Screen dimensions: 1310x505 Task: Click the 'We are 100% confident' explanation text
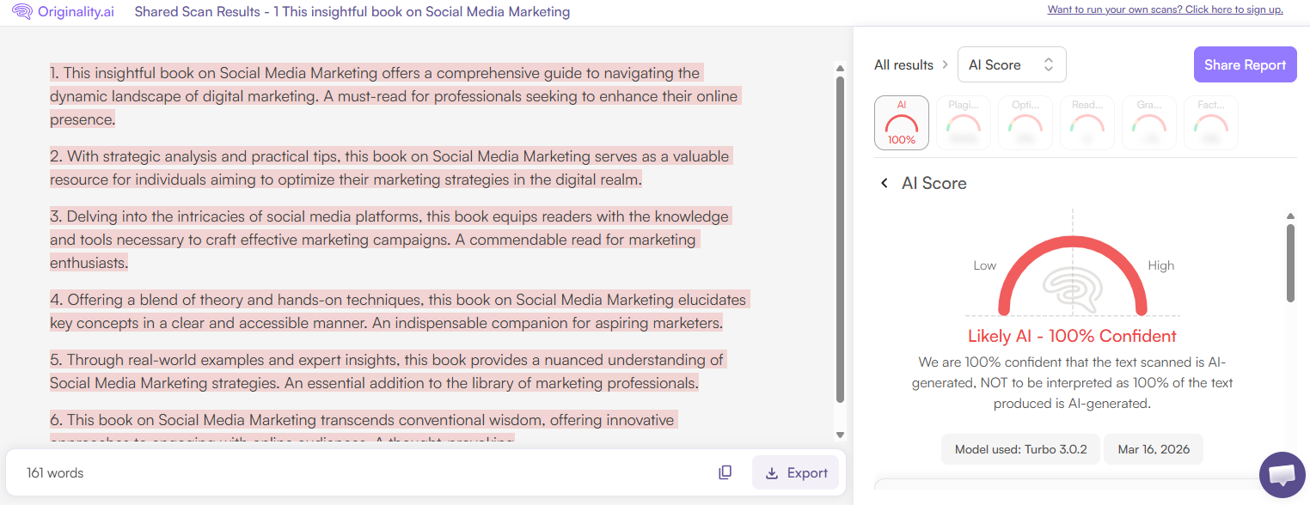tap(1072, 382)
